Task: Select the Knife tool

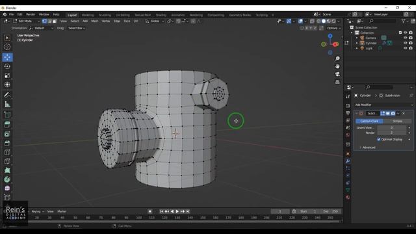Action: (x=7, y=161)
